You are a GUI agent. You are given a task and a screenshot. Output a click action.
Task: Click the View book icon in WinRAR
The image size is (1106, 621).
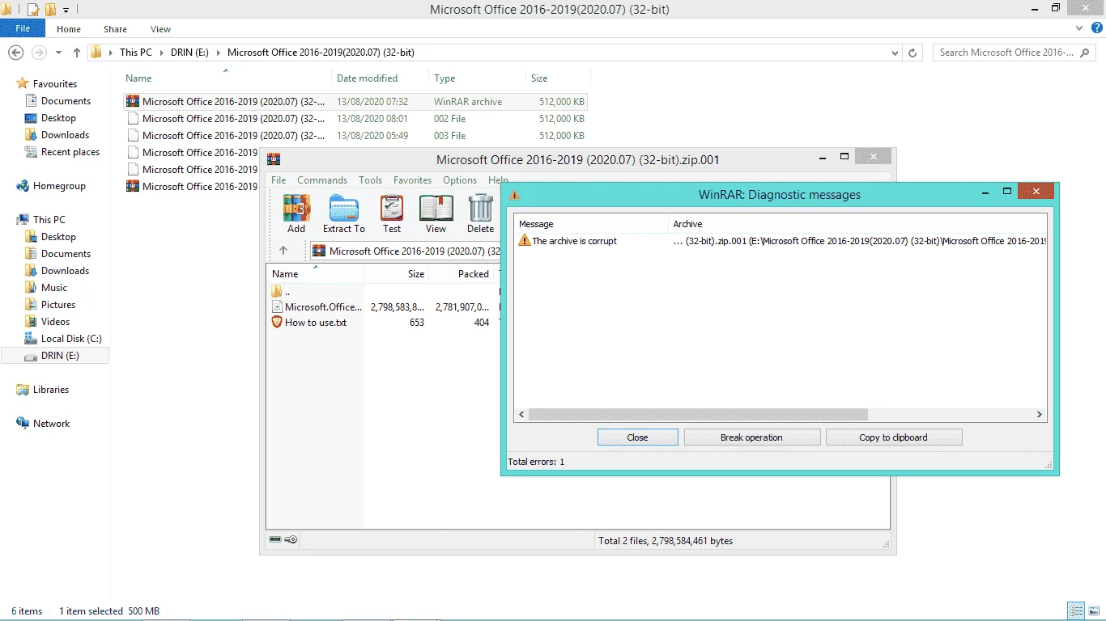click(436, 214)
